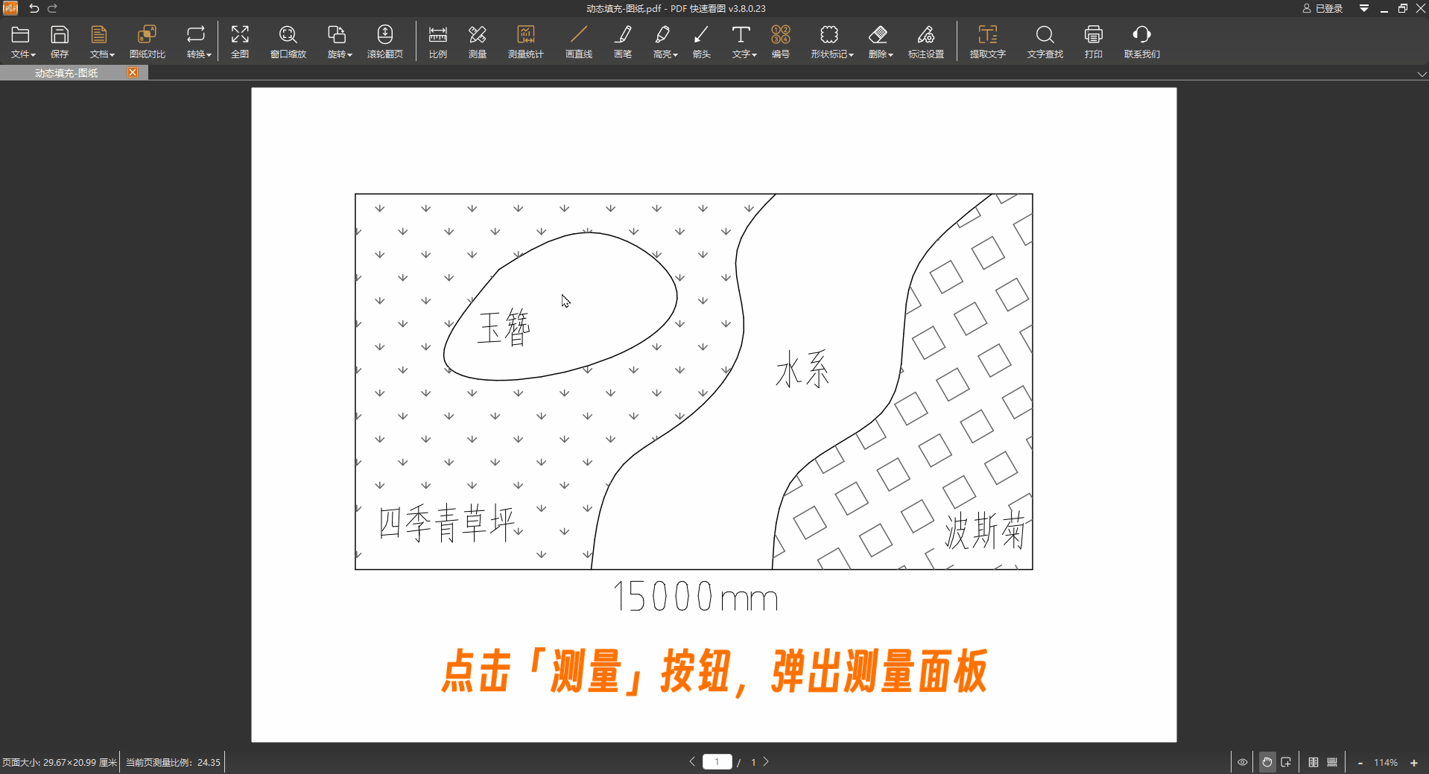Image resolution: width=1429 pixels, height=774 pixels.
Task: Click the 保存 (Save) icon
Action: click(60, 42)
